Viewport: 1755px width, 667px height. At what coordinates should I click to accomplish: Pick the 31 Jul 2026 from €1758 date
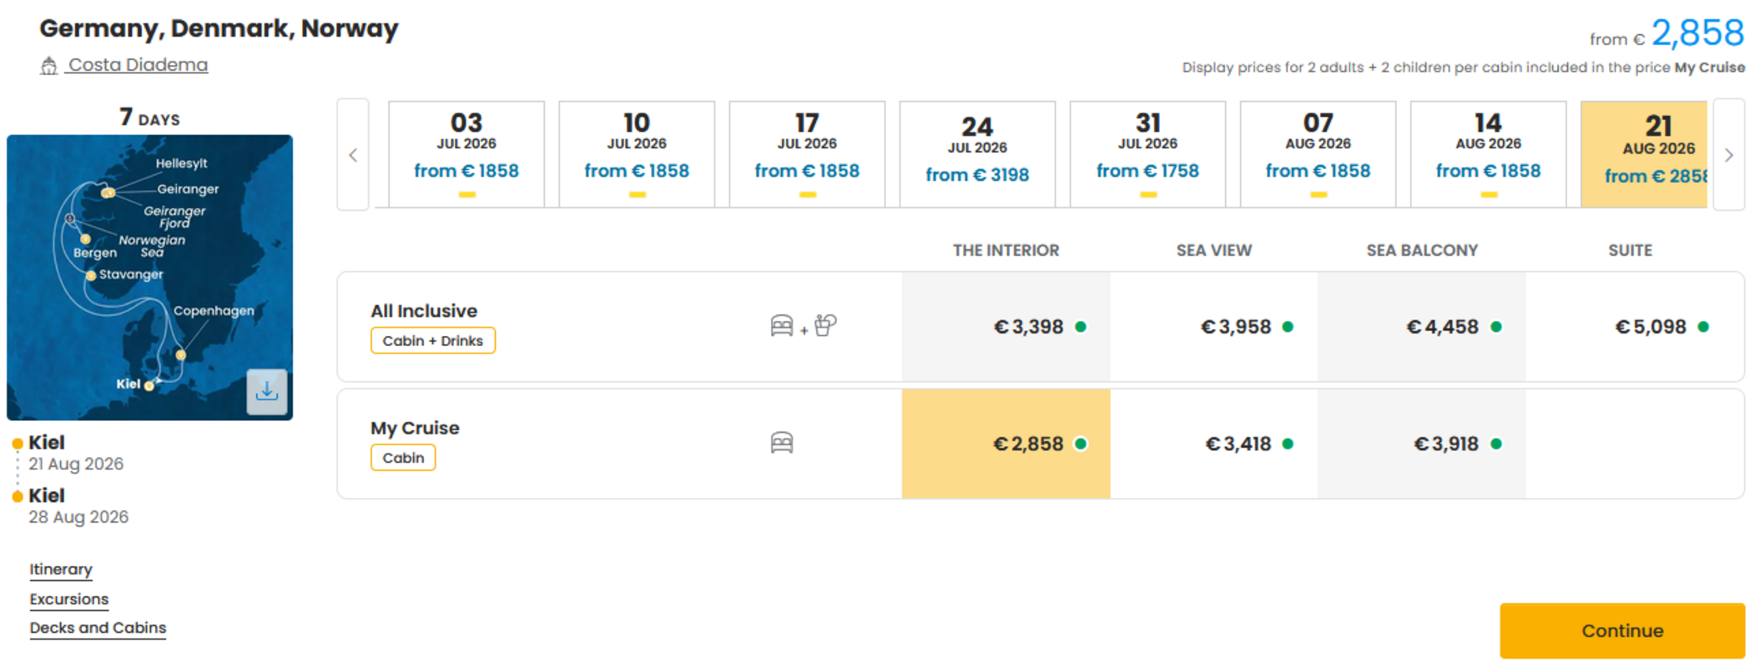[x=1147, y=154]
